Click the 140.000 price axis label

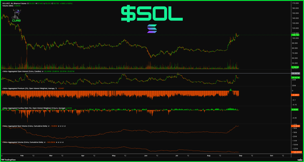[x=295, y=18]
